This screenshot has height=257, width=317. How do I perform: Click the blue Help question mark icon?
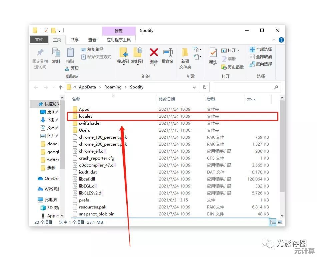[281, 40]
